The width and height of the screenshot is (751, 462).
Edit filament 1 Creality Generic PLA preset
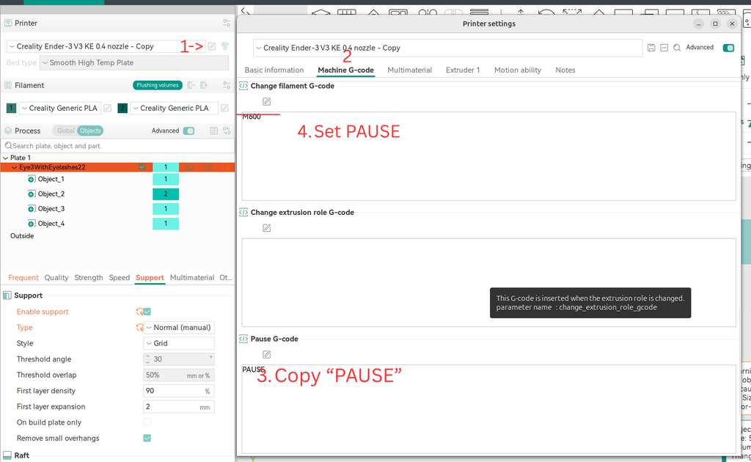tap(108, 109)
